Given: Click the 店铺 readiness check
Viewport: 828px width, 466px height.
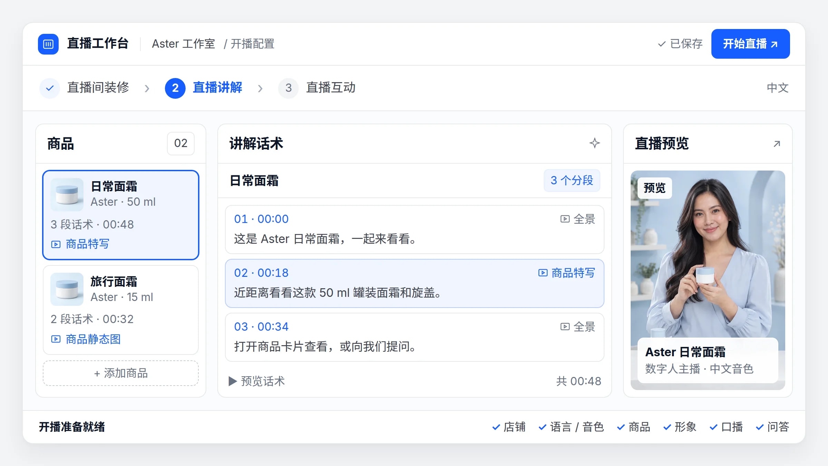Looking at the screenshot, I should pyautogui.click(x=509, y=427).
